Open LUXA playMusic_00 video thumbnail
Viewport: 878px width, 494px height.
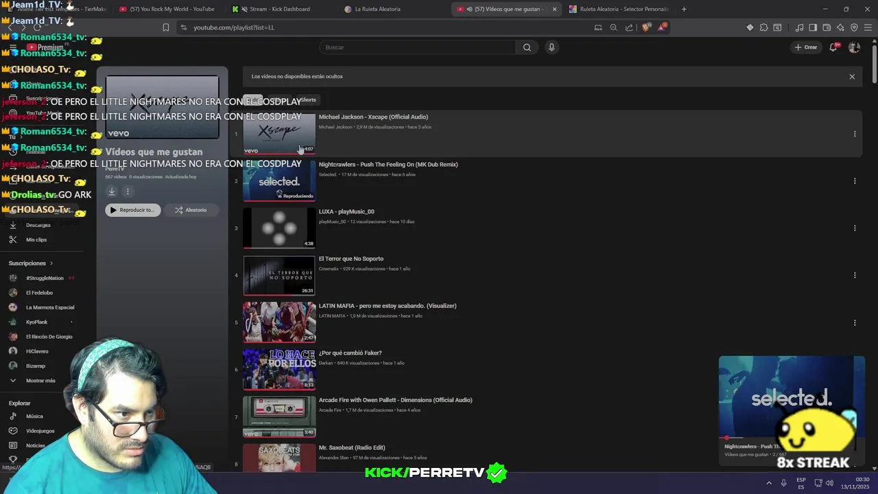click(279, 228)
